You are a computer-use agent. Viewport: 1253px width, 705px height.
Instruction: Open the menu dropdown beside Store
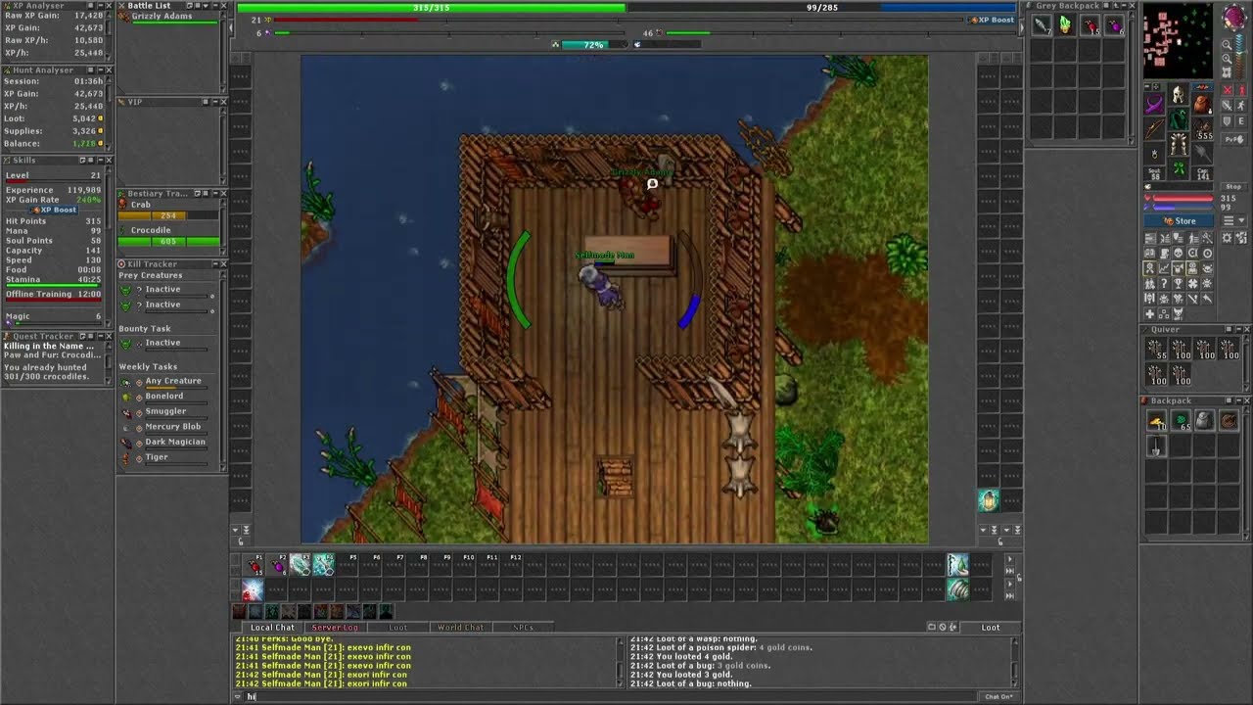(1233, 220)
